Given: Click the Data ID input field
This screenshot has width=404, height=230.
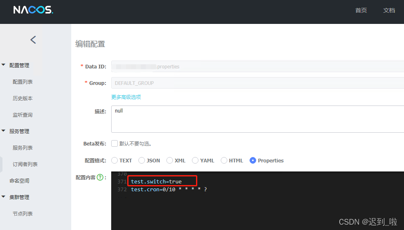Looking at the screenshot, I should pos(258,66).
